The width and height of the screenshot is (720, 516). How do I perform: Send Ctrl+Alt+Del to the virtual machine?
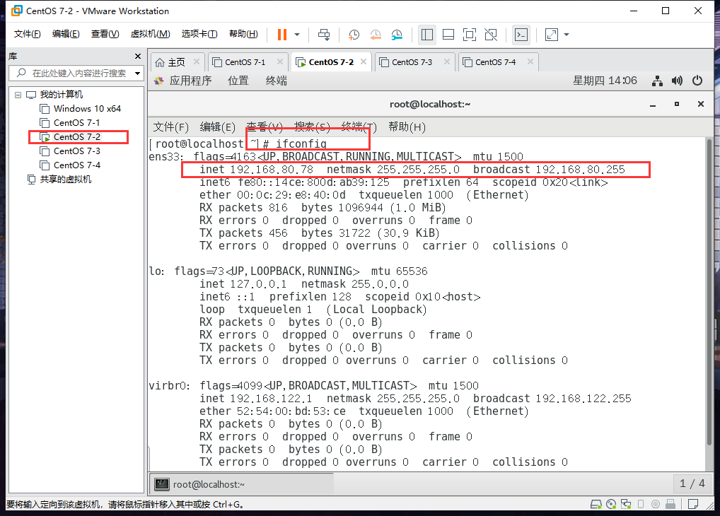(x=324, y=34)
